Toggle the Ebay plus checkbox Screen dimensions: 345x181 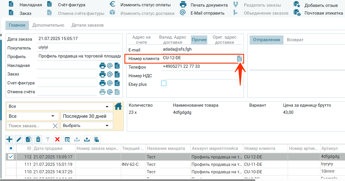point(164,83)
